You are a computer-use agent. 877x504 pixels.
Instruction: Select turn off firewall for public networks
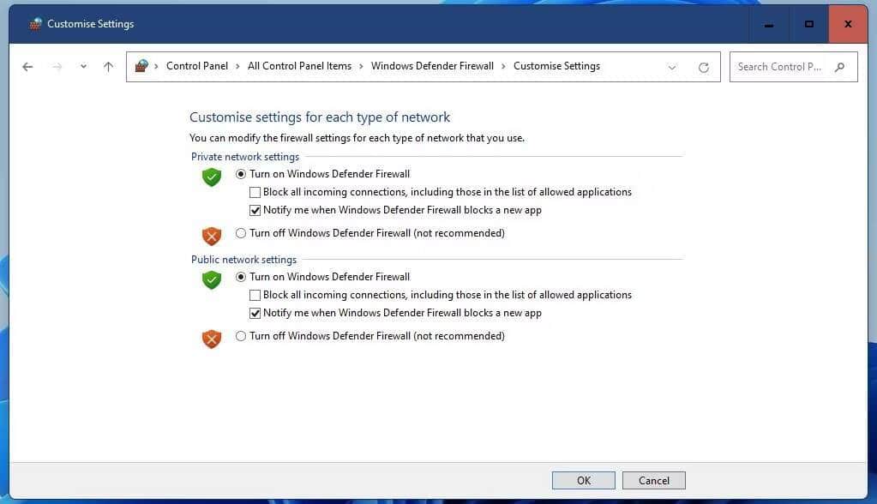pyautogui.click(x=241, y=335)
